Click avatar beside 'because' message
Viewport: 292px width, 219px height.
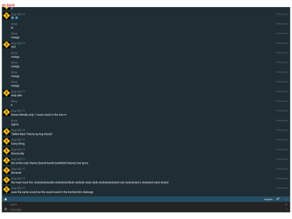(6, 170)
